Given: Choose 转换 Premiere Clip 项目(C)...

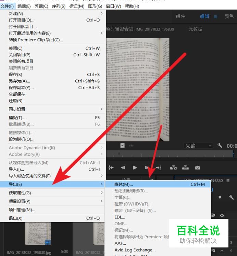Looking at the screenshot, I should (x=53, y=40).
